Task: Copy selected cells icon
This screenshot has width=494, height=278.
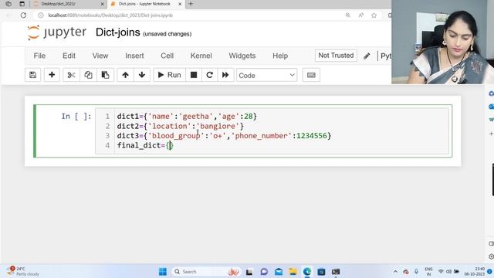Action: click(88, 75)
